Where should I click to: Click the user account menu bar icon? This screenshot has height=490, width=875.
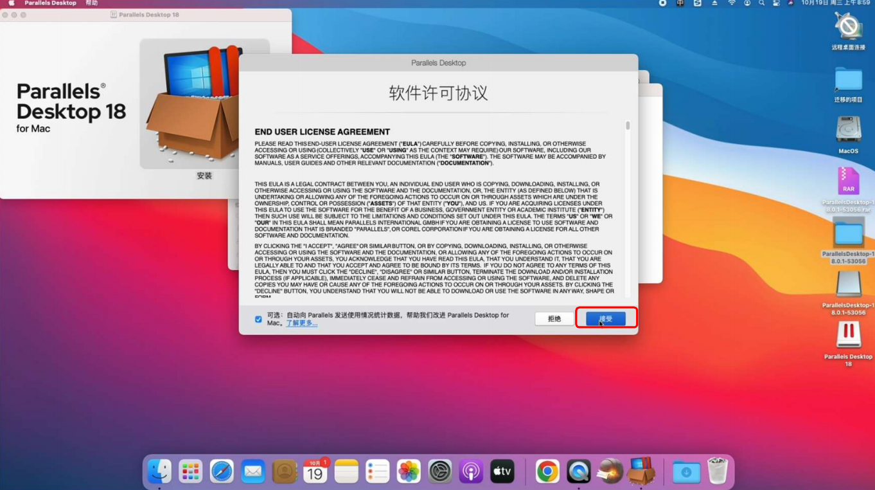[747, 3]
